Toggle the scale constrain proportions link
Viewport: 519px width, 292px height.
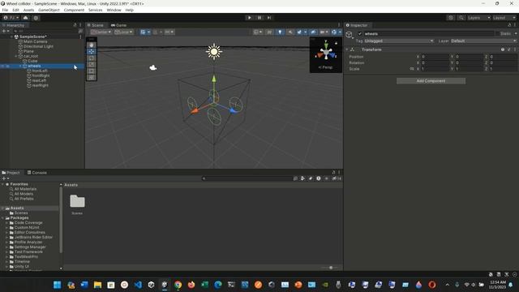(x=412, y=69)
